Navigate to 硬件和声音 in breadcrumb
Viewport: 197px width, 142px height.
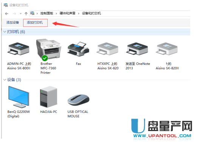click(67, 13)
